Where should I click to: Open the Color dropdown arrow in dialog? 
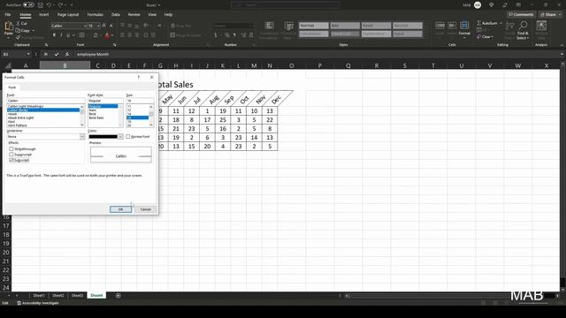pyautogui.click(x=120, y=137)
